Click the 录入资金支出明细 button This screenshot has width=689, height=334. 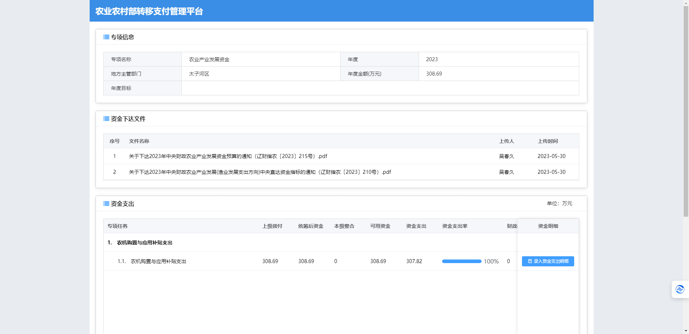coord(548,261)
